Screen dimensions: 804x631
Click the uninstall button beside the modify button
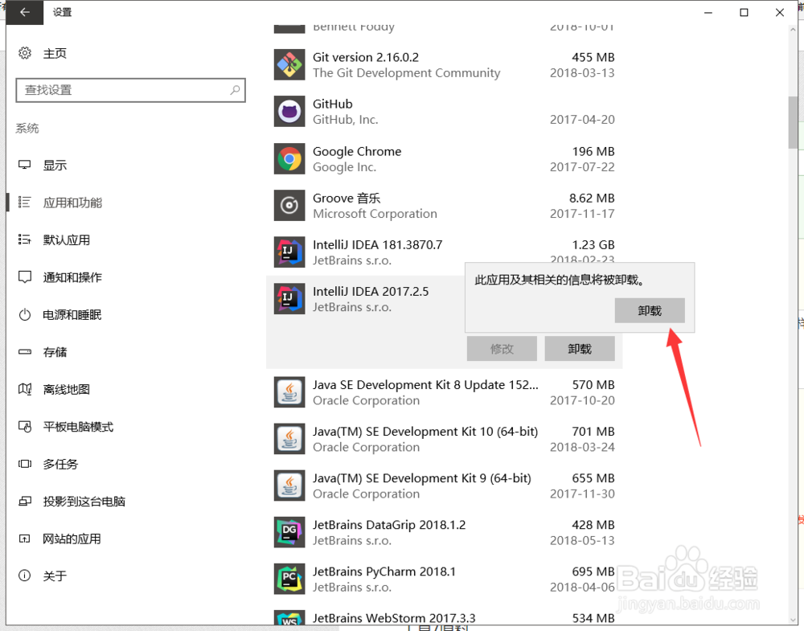[x=580, y=349]
